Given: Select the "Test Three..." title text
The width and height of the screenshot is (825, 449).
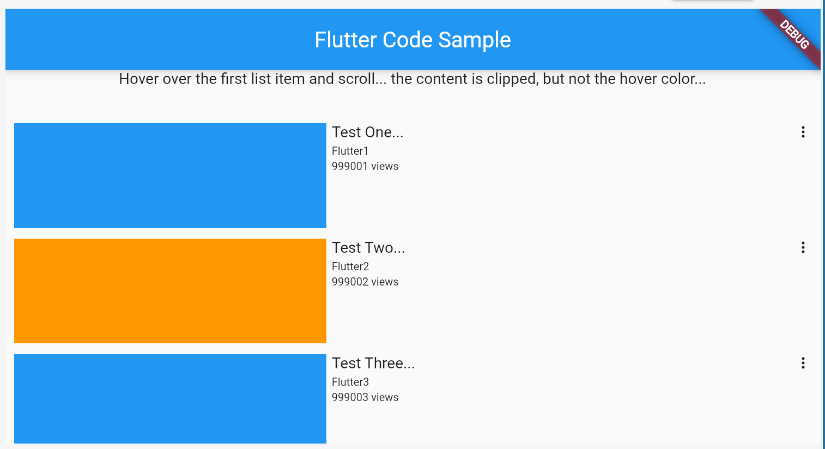Looking at the screenshot, I should 373,363.
